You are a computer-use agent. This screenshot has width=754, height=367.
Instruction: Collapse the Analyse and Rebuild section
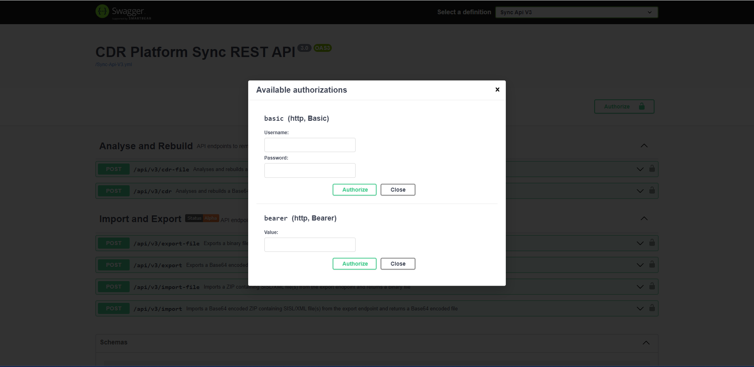click(x=644, y=146)
